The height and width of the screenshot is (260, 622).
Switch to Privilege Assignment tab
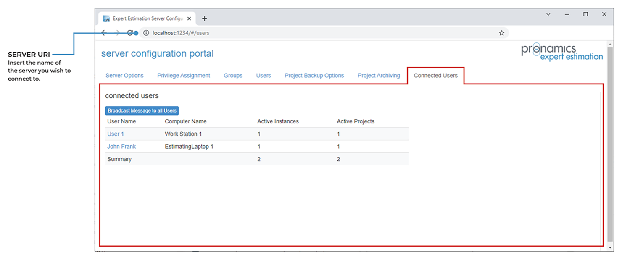184,76
